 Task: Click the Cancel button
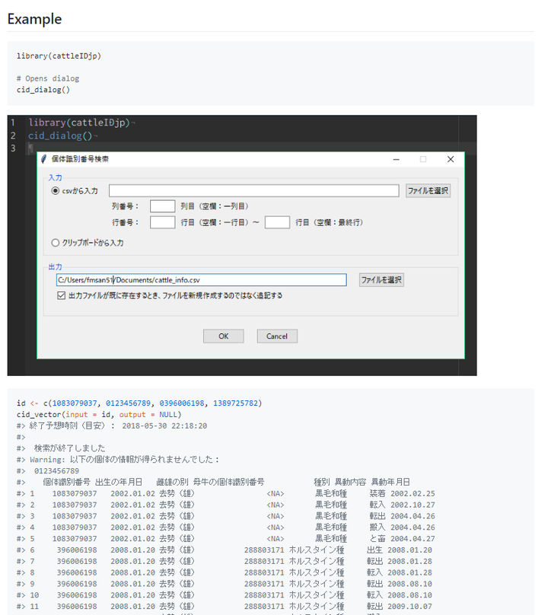(x=277, y=336)
